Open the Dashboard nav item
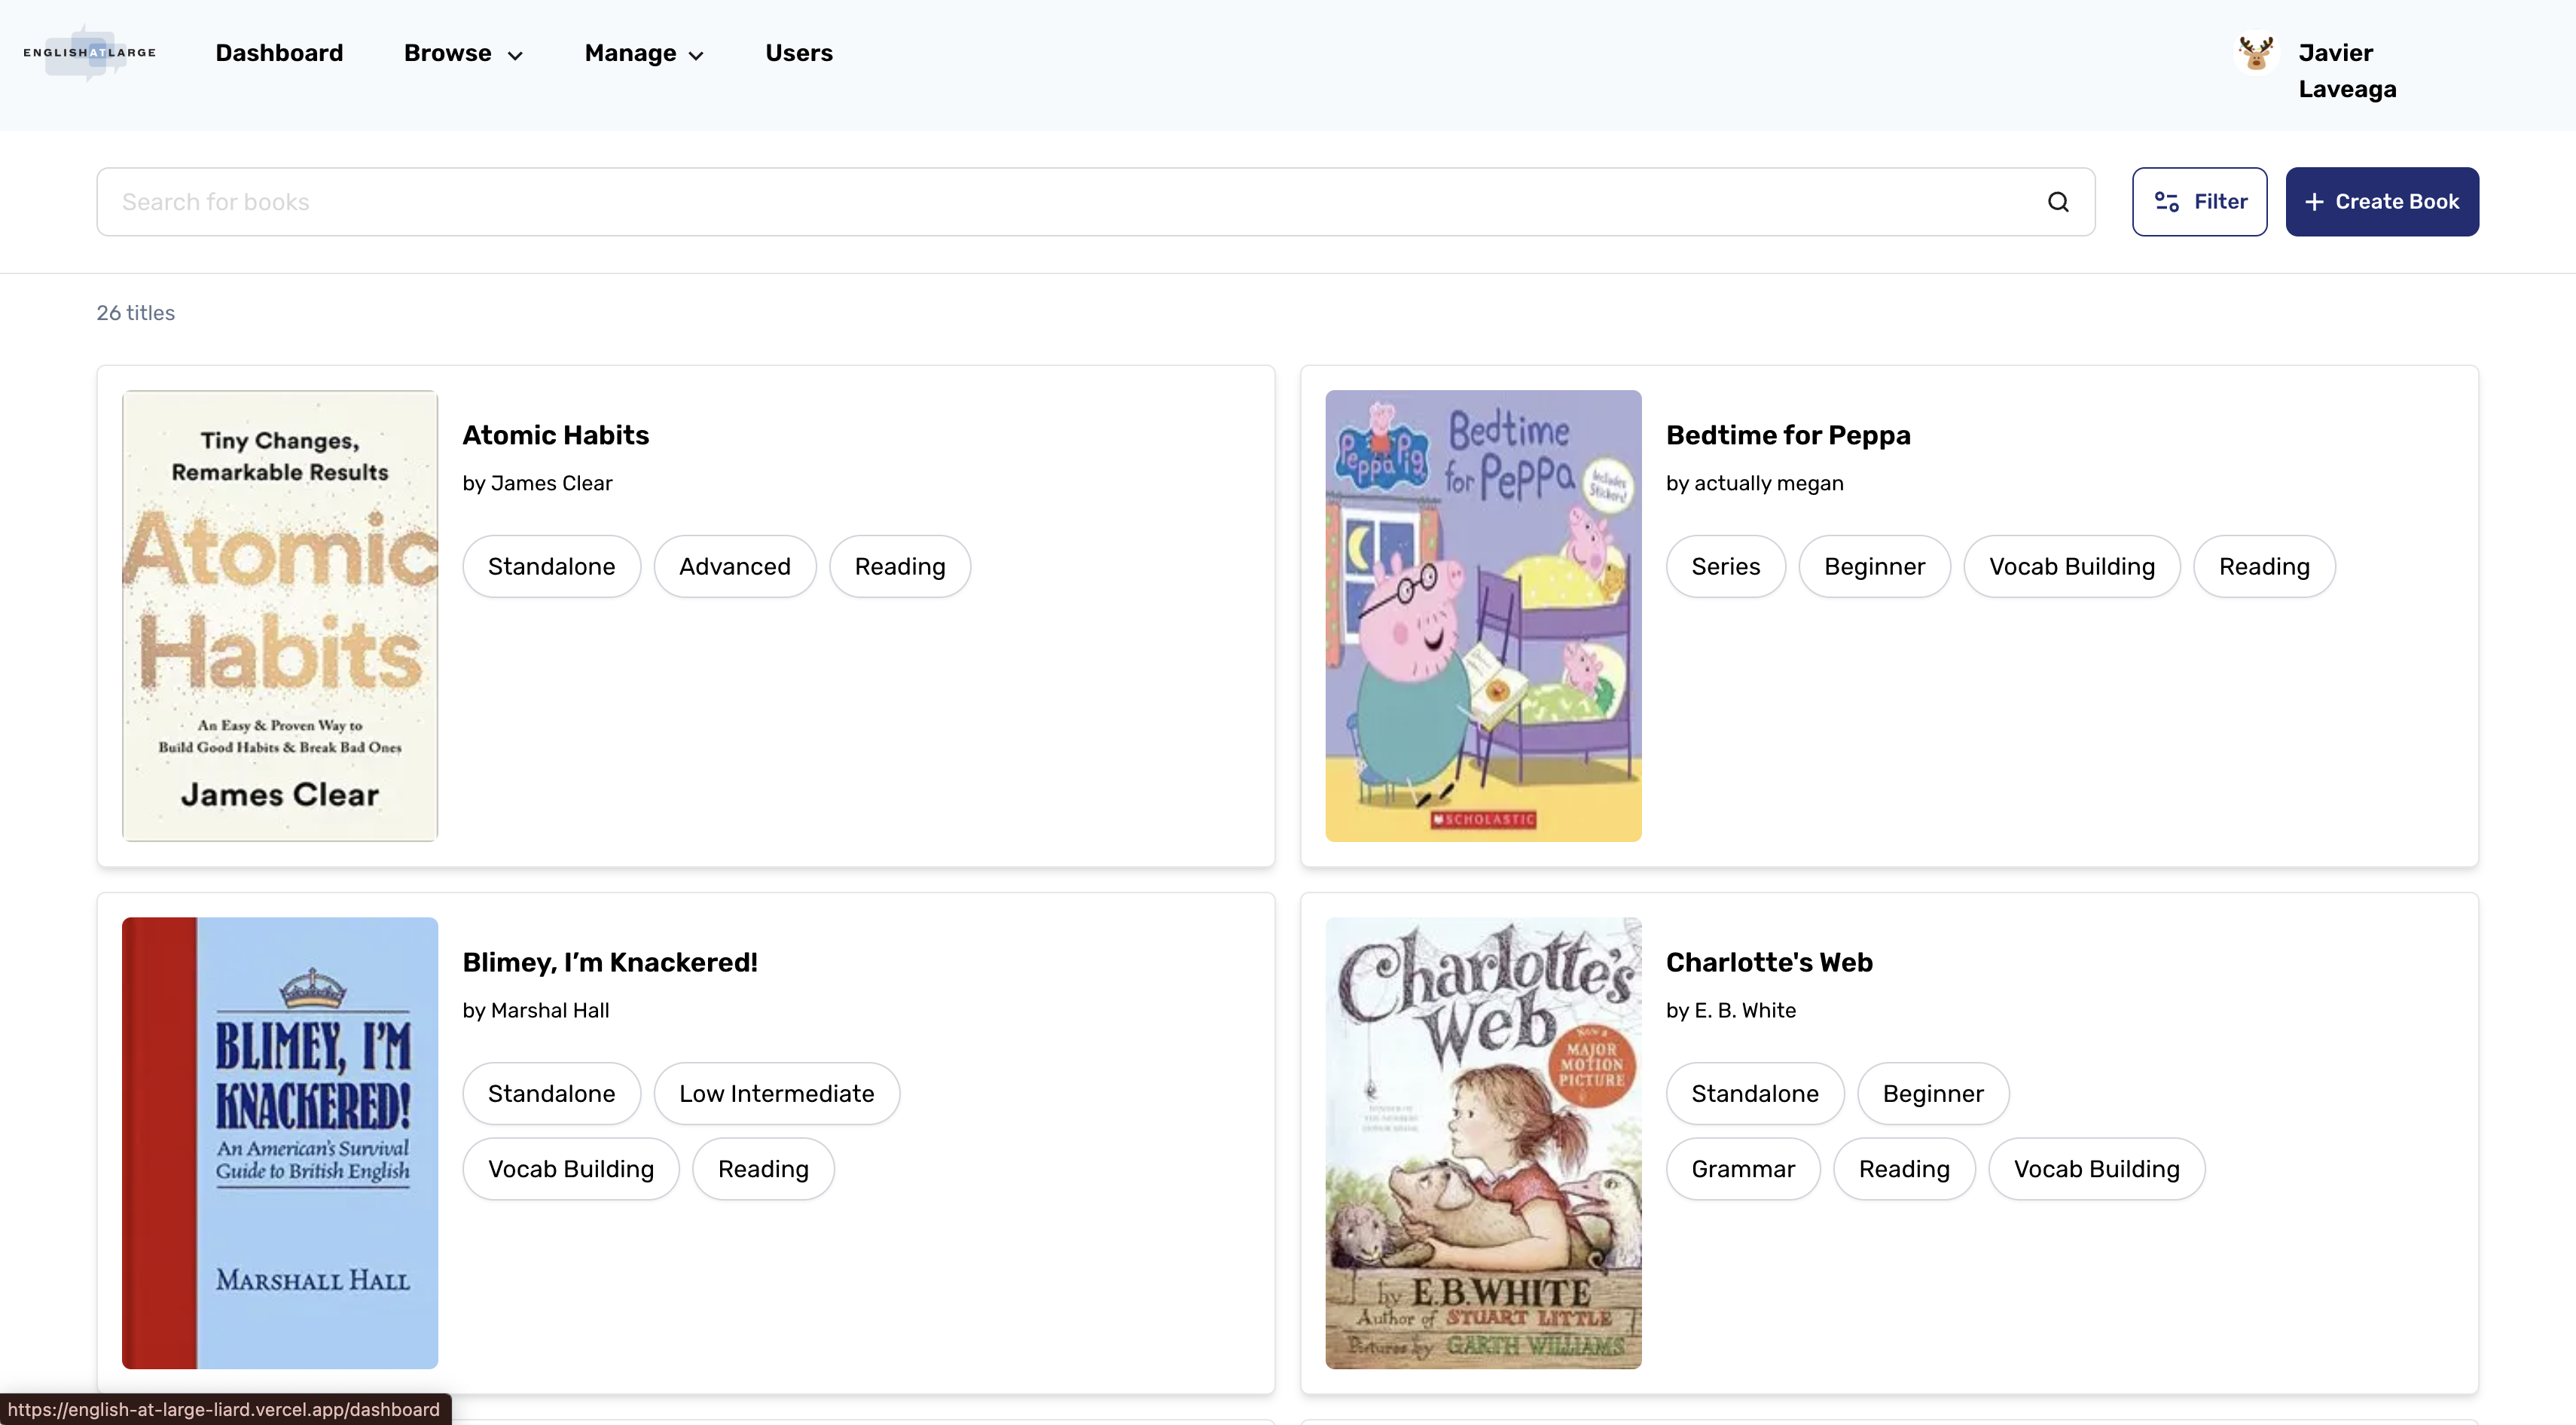The width and height of the screenshot is (2576, 1425). [x=279, y=53]
